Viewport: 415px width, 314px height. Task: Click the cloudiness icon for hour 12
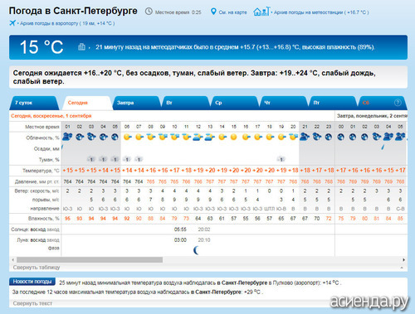pyautogui.click(x=198, y=137)
